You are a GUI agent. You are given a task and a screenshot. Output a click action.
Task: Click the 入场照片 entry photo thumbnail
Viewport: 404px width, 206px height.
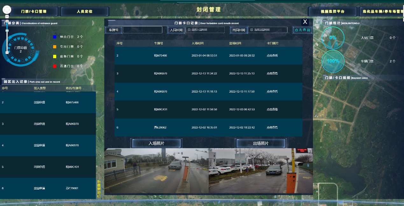156,171
